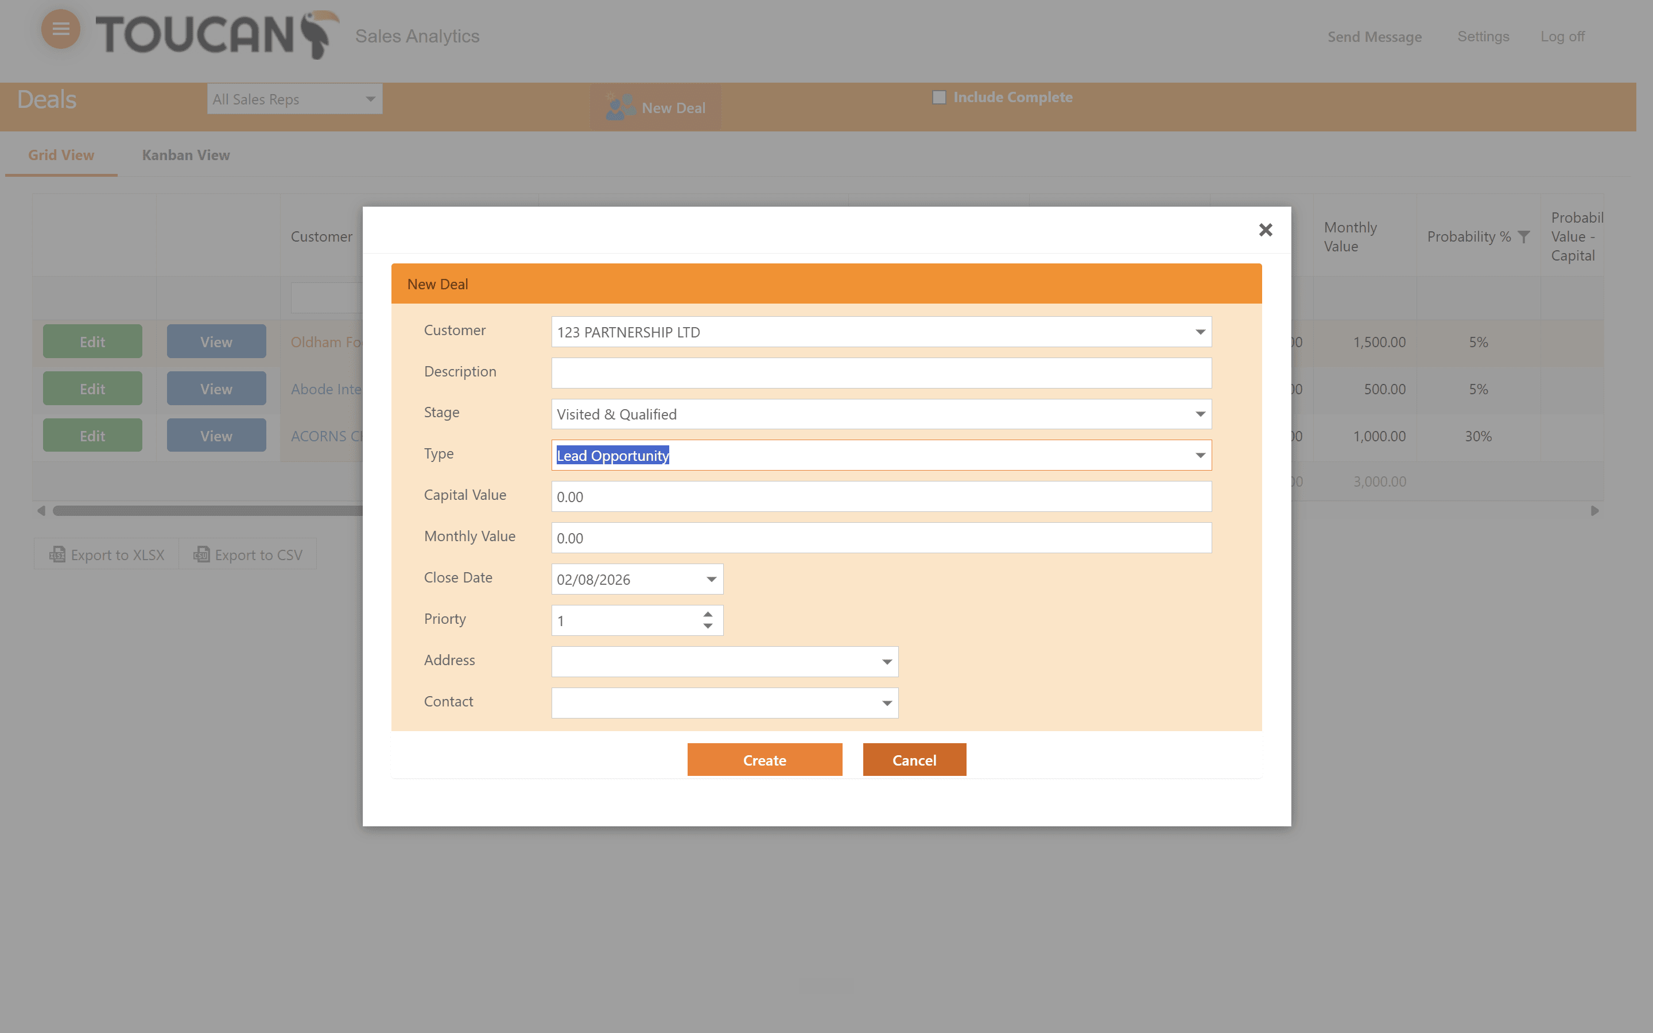Click Edit on the ACORNS row
Screen dimensions: 1653x1033
click(92, 436)
